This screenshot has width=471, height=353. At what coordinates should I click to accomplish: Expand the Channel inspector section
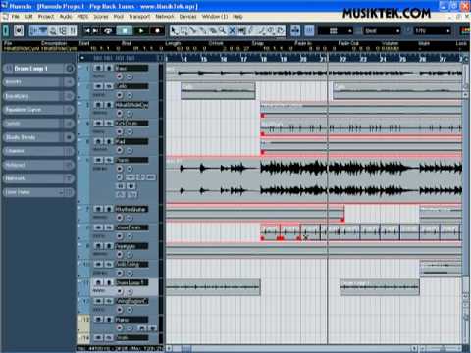(x=38, y=151)
